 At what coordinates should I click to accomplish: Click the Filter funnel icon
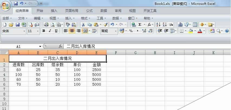click(171, 25)
